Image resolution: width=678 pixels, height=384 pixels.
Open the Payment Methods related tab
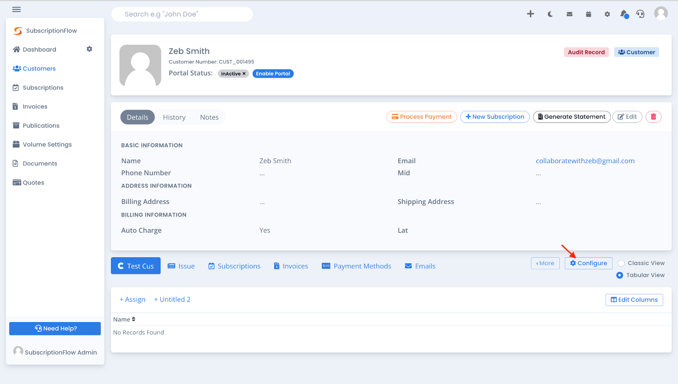pyautogui.click(x=356, y=266)
